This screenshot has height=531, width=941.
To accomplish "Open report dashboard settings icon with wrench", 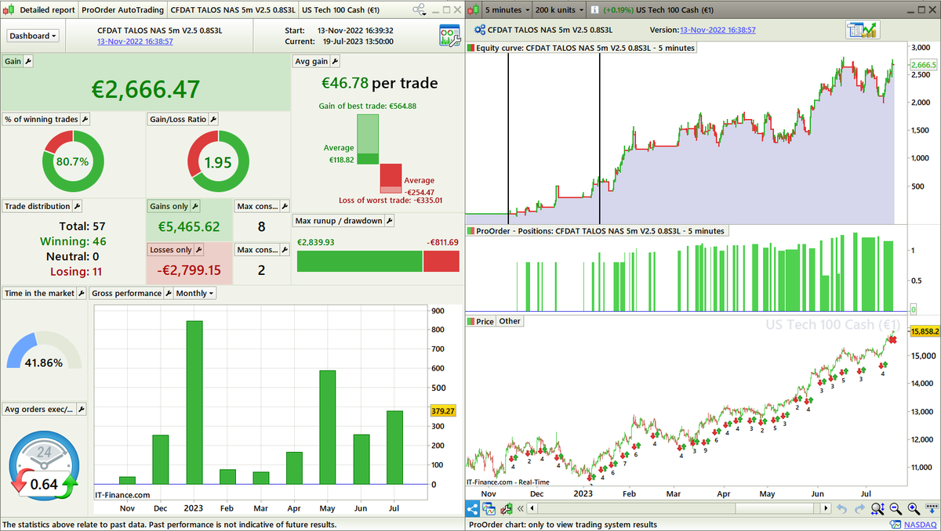I will pos(449,36).
